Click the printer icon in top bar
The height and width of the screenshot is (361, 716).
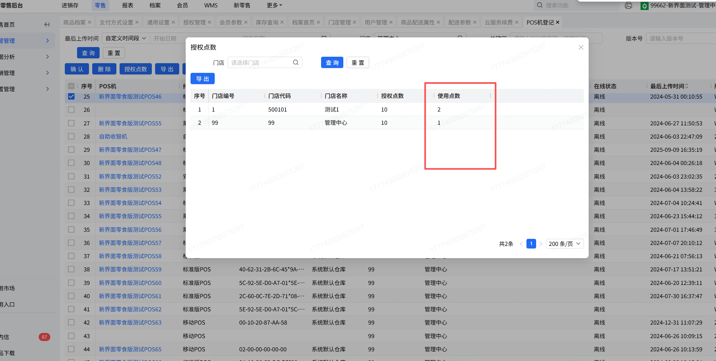tap(628, 5)
